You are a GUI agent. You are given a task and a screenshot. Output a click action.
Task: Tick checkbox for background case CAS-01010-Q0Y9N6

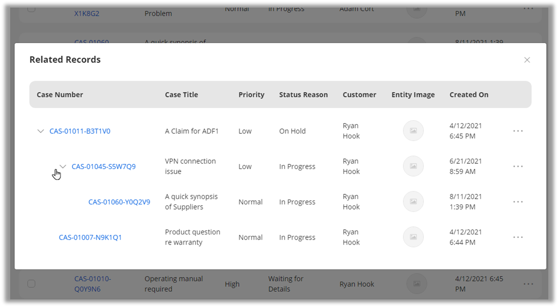click(x=32, y=284)
